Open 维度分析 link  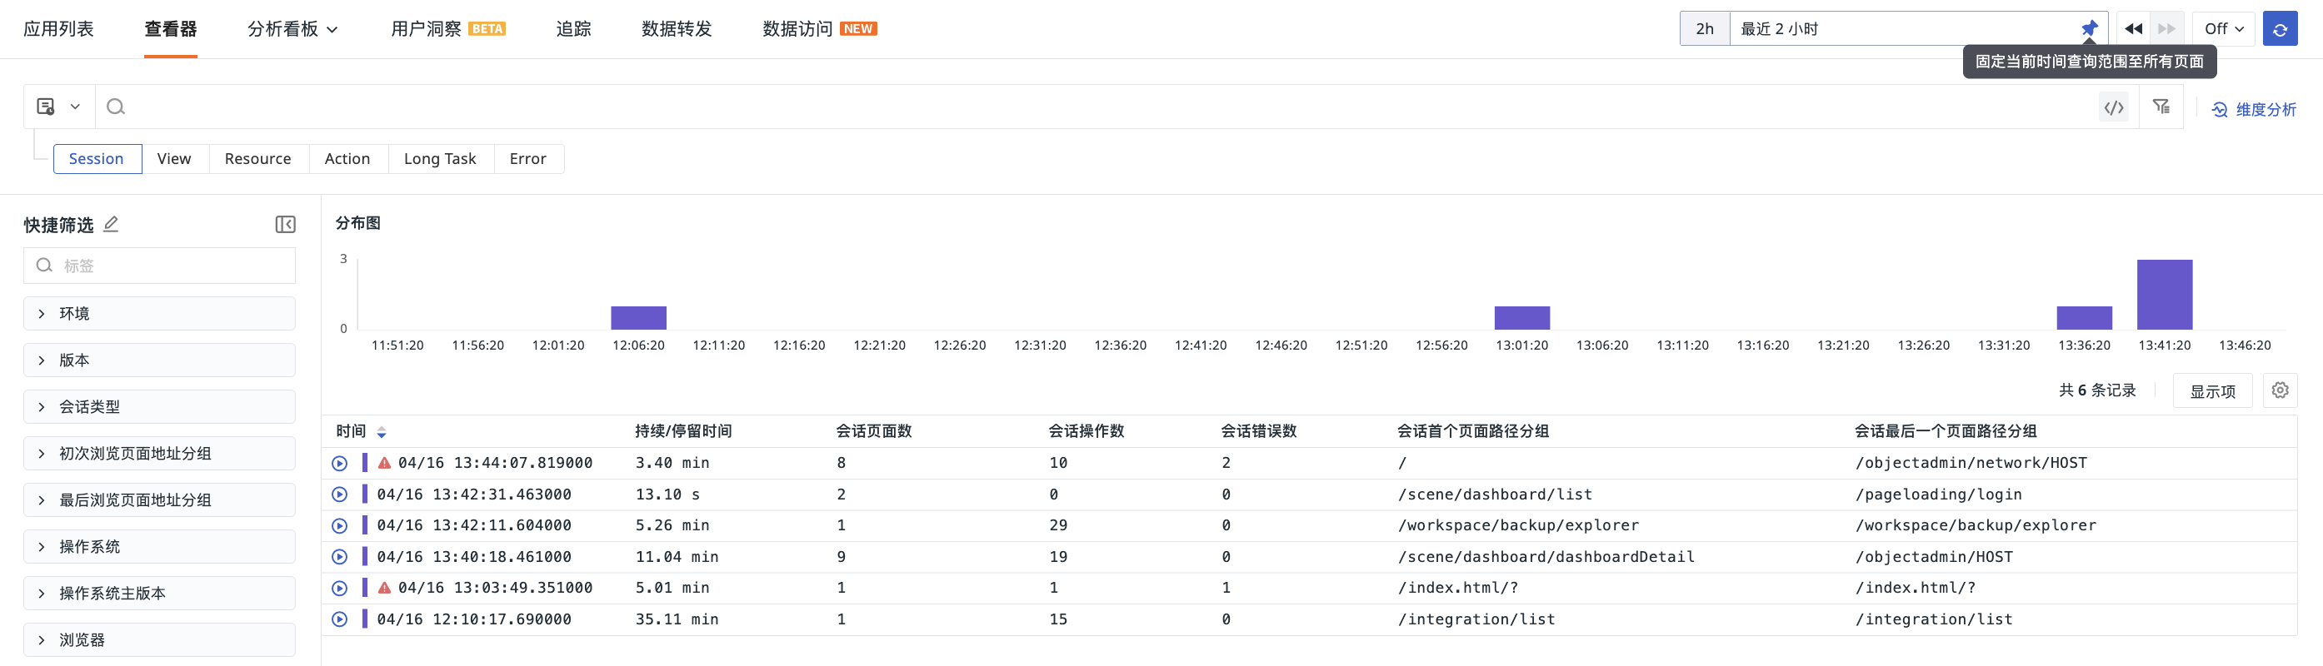pyautogui.click(x=2254, y=109)
